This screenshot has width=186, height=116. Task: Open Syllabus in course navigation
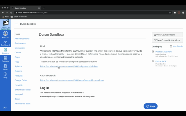point(18,66)
